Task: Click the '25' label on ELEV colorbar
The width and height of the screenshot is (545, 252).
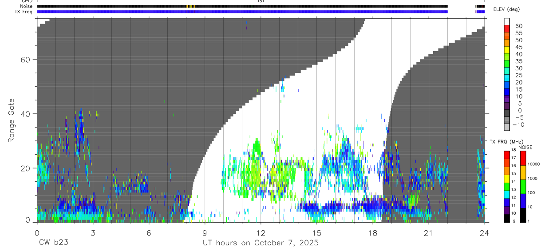Action: point(518,76)
